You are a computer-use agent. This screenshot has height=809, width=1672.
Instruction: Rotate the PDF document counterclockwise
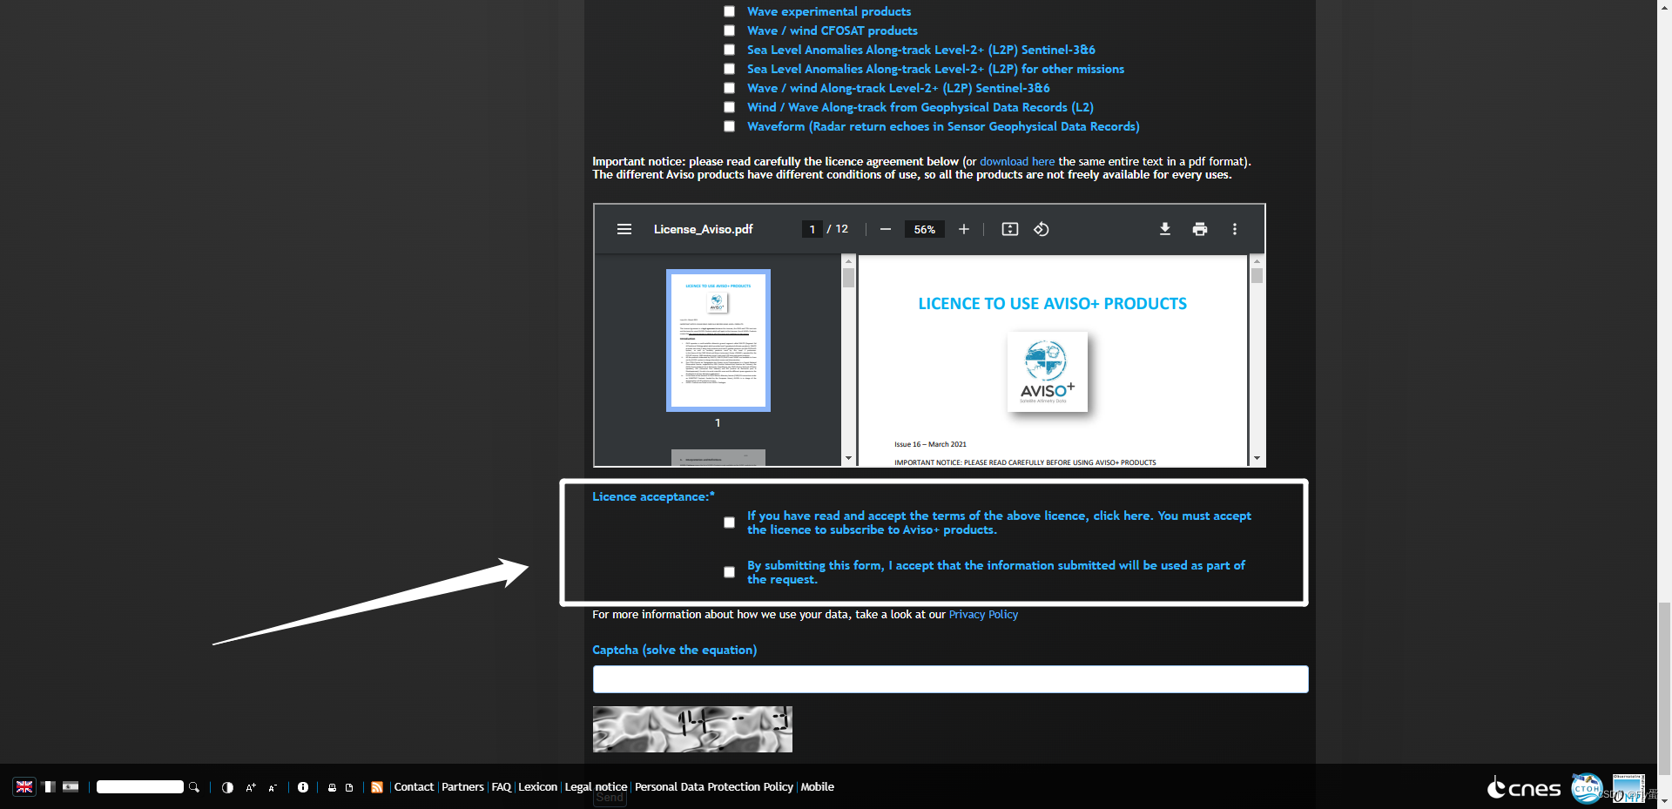(1041, 229)
